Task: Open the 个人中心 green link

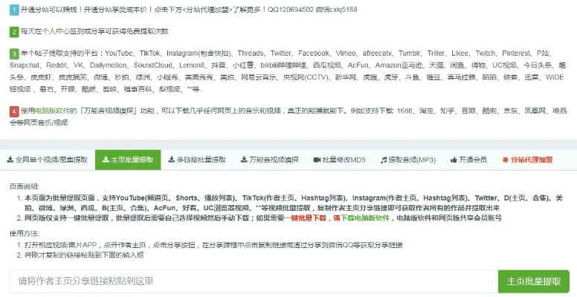Action: (56, 32)
